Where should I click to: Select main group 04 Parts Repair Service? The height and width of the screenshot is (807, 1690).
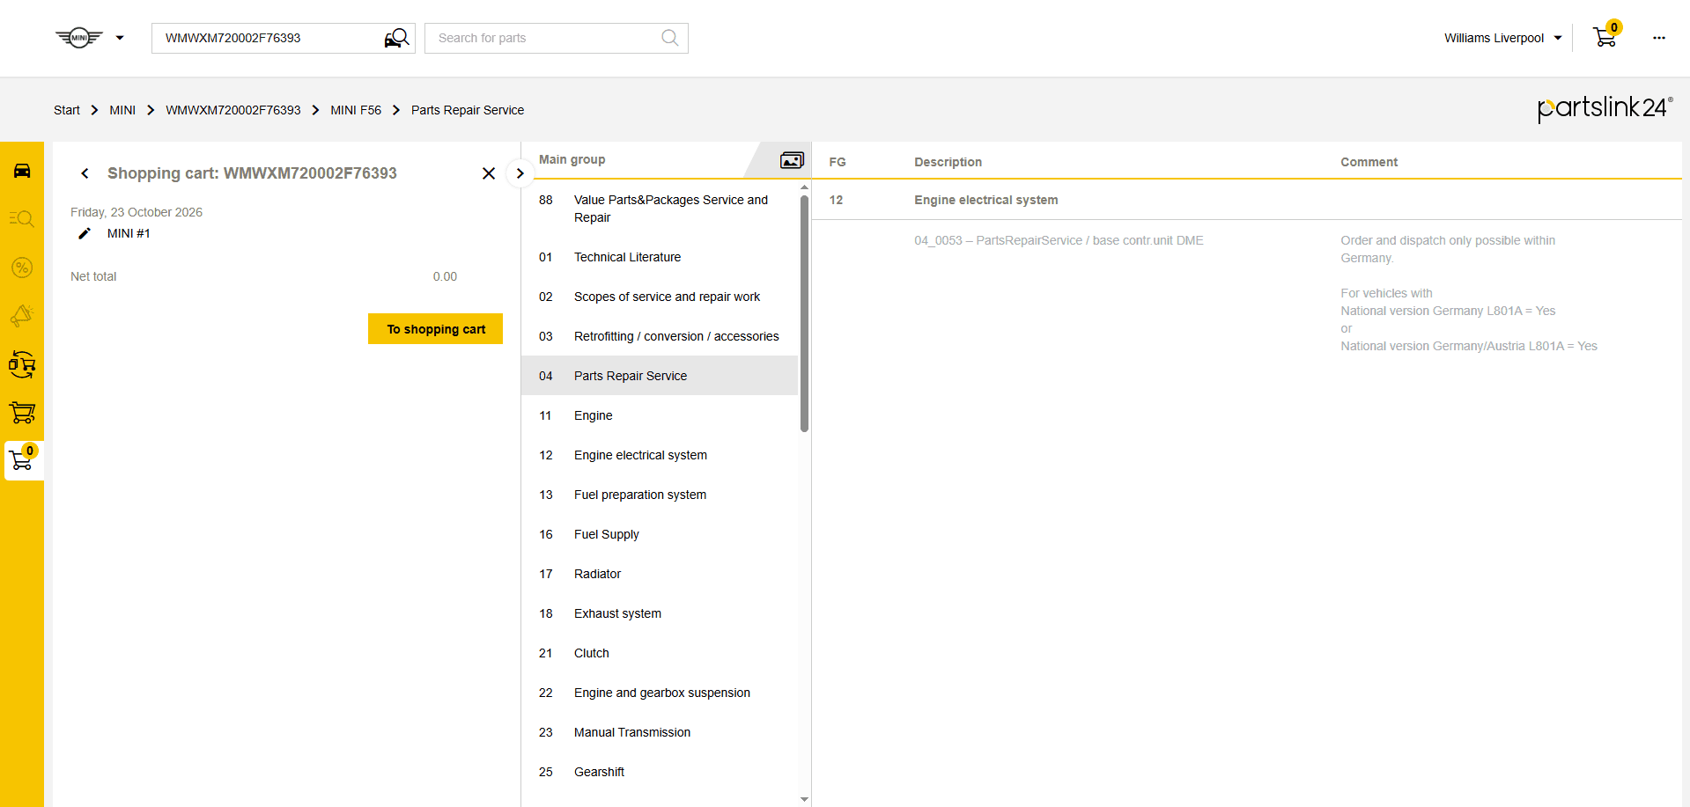pyautogui.click(x=660, y=376)
